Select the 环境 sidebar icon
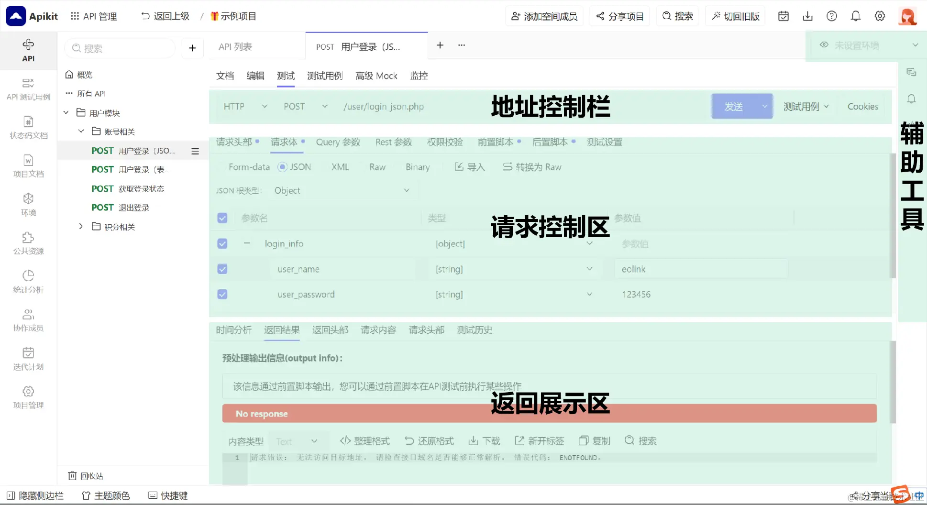The image size is (927, 505). pos(28,205)
